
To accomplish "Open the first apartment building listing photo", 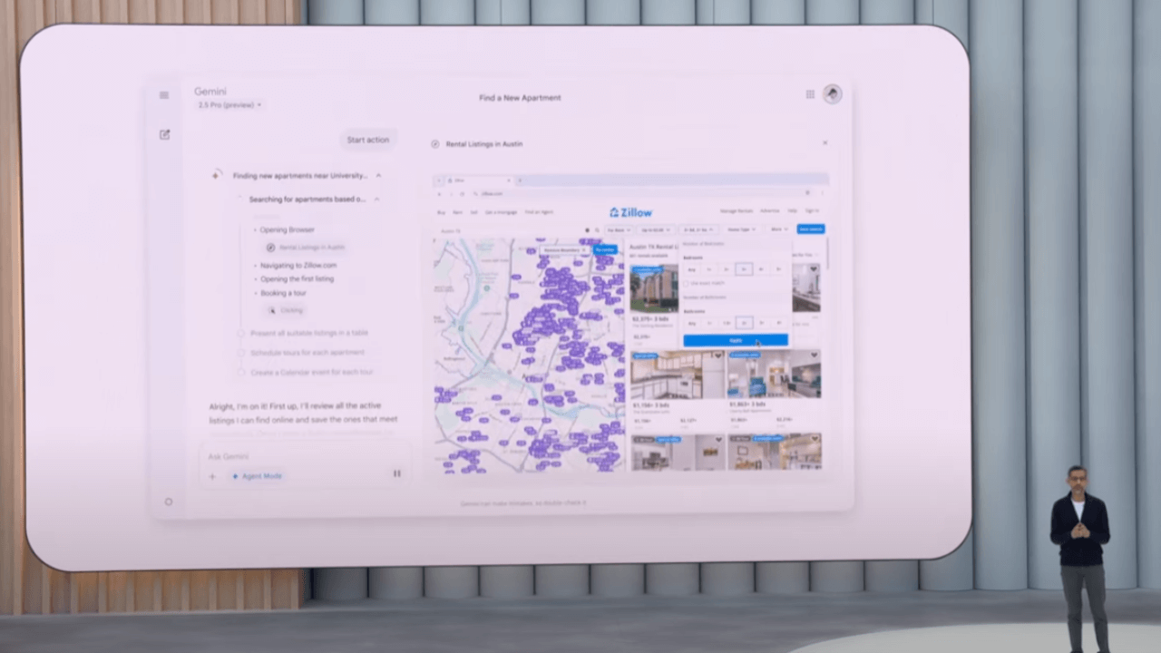I will (x=654, y=288).
